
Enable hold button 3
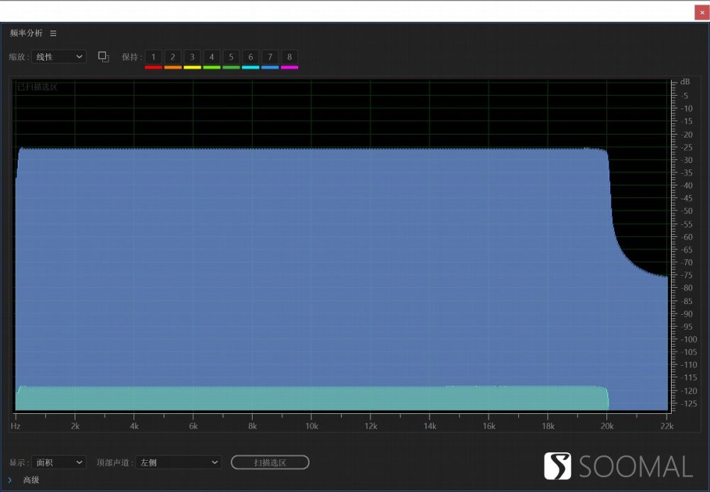click(192, 57)
